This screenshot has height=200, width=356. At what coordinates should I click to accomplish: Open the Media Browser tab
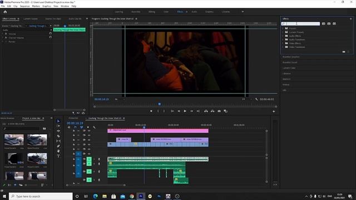pyautogui.click(x=7, y=118)
